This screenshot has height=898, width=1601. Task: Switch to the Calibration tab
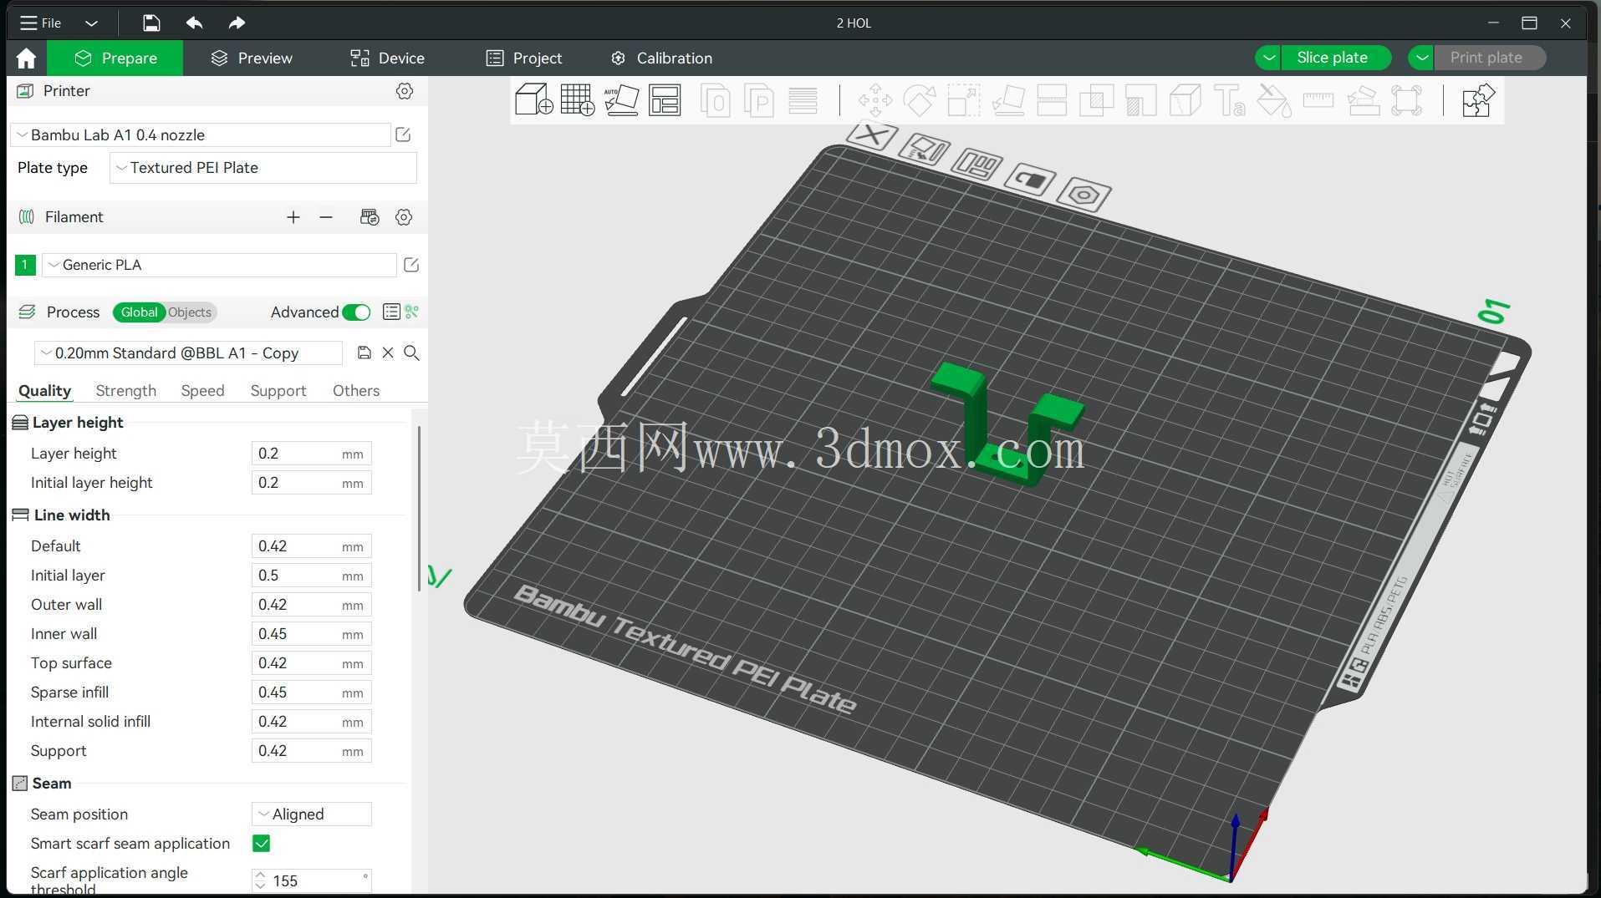(x=661, y=58)
